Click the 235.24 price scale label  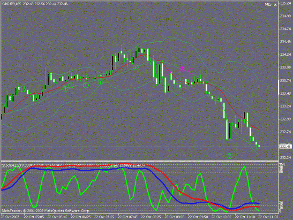(x=285, y=3)
